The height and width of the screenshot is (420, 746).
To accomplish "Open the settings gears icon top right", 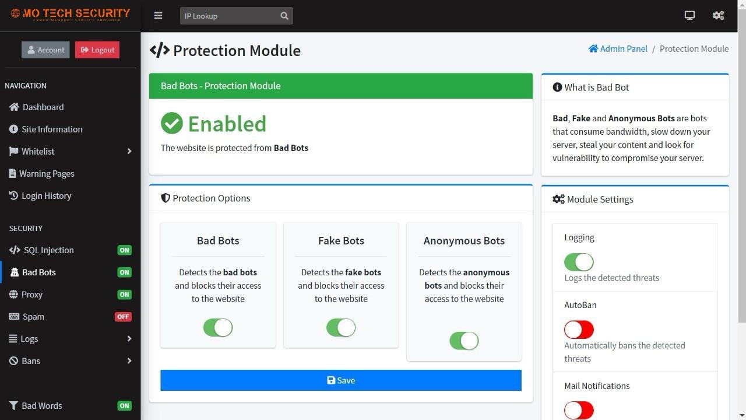I will [719, 16].
